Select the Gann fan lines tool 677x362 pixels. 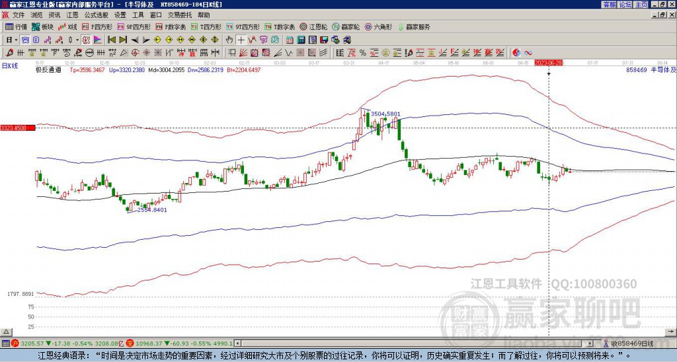pyautogui.click(x=243, y=53)
